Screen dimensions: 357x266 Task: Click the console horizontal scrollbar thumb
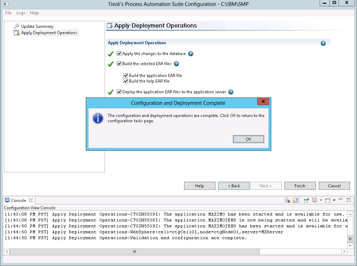coord(135,251)
